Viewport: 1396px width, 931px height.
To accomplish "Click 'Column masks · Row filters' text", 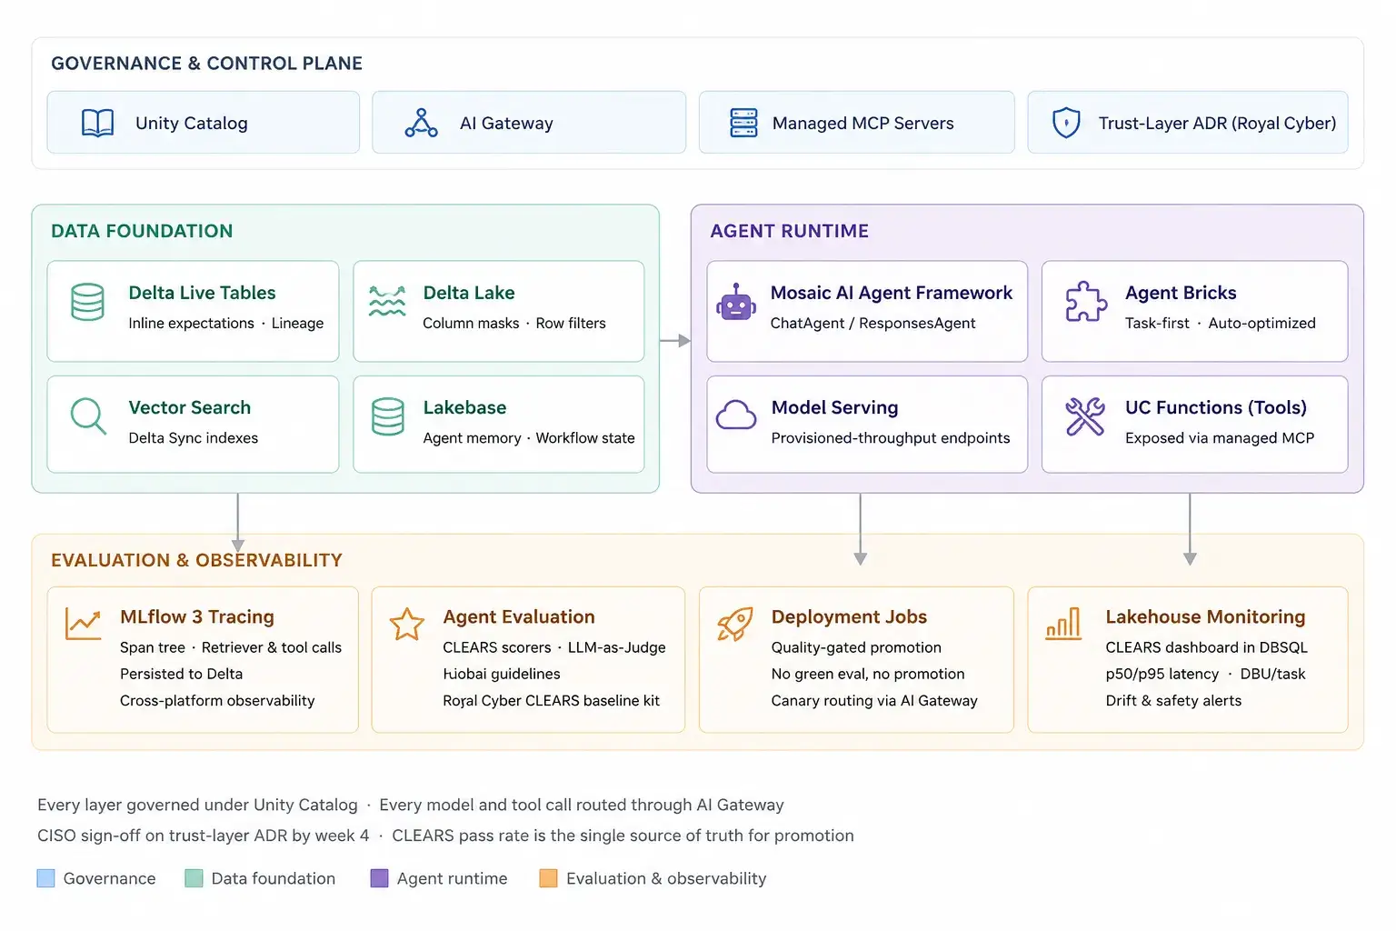I will pyautogui.click(x=514, y=323).
